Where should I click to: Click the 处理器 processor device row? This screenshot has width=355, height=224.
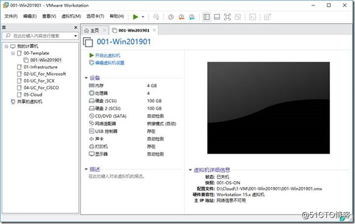point(134,93)
